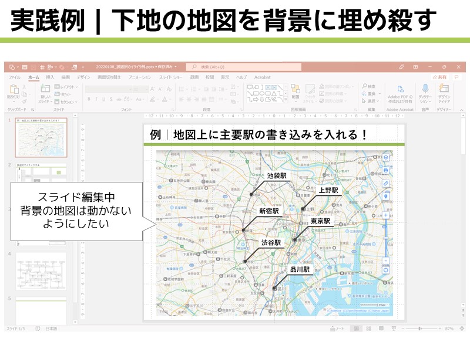Viewport: 470px width, 352px height.
Task: Open Design Ideas (デザインアイデア)
Action: [444, 94]
